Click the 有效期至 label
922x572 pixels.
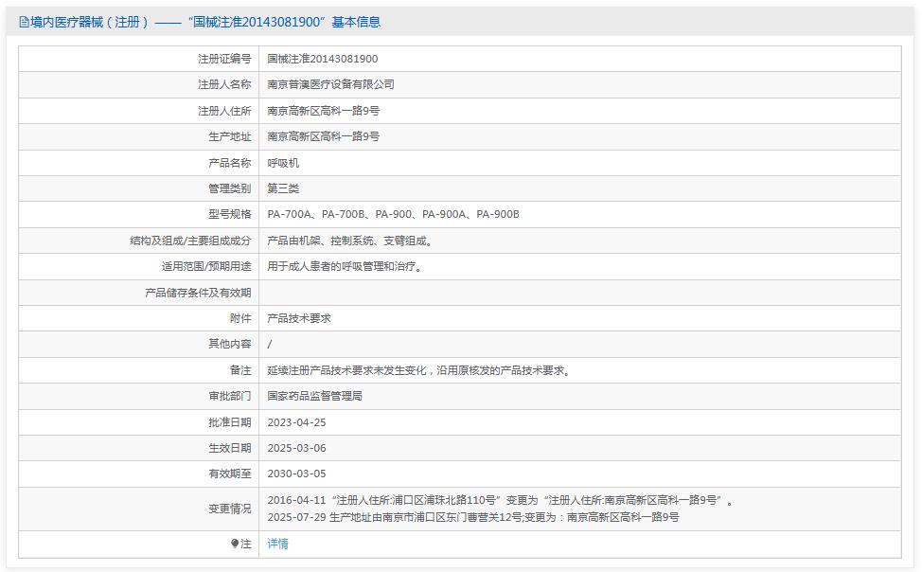point(229,474)
